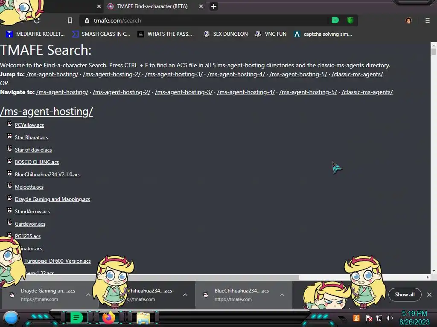
Task: Open the browser hamburger menu
Action: (x=428, y=20)
